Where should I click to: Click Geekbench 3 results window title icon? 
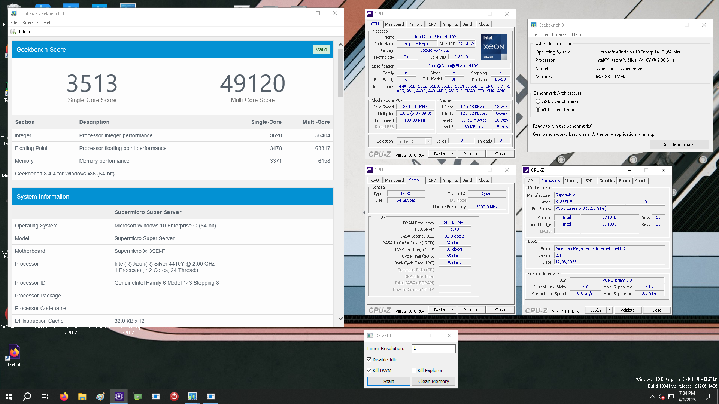(x=14, y=13)
